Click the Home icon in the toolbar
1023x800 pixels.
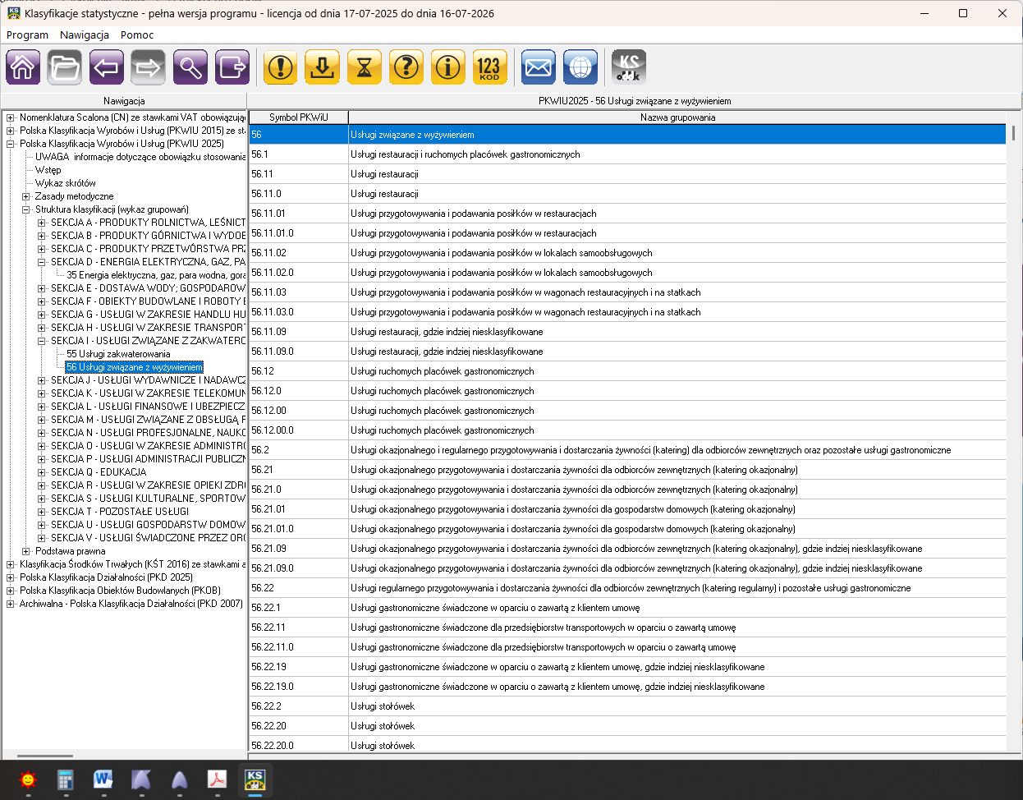(23, 67)
